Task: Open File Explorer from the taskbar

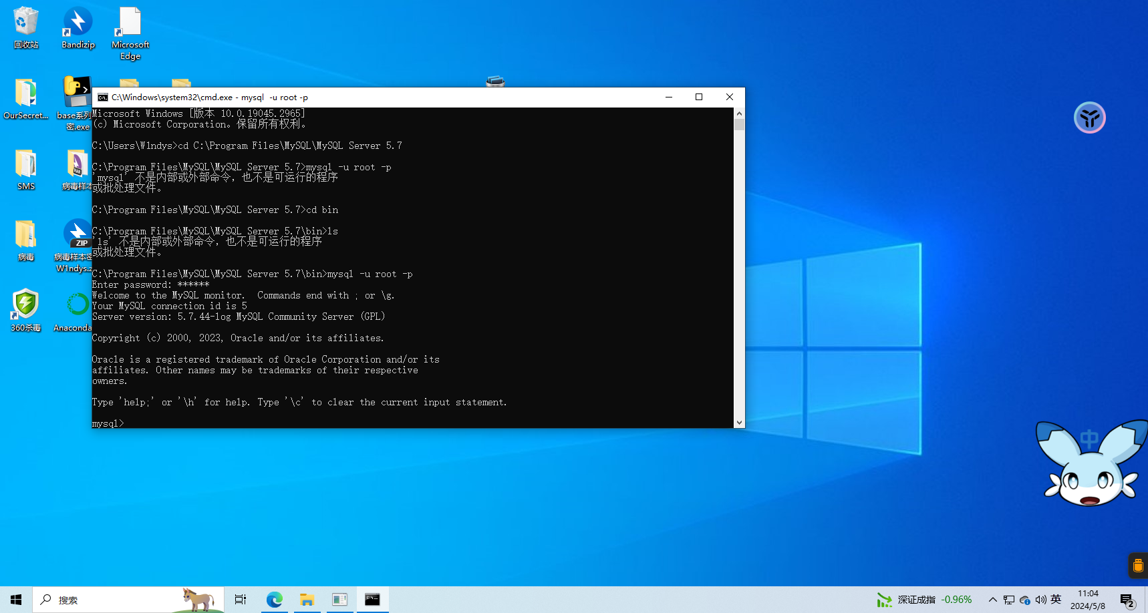Action: [x=307, y=600]
